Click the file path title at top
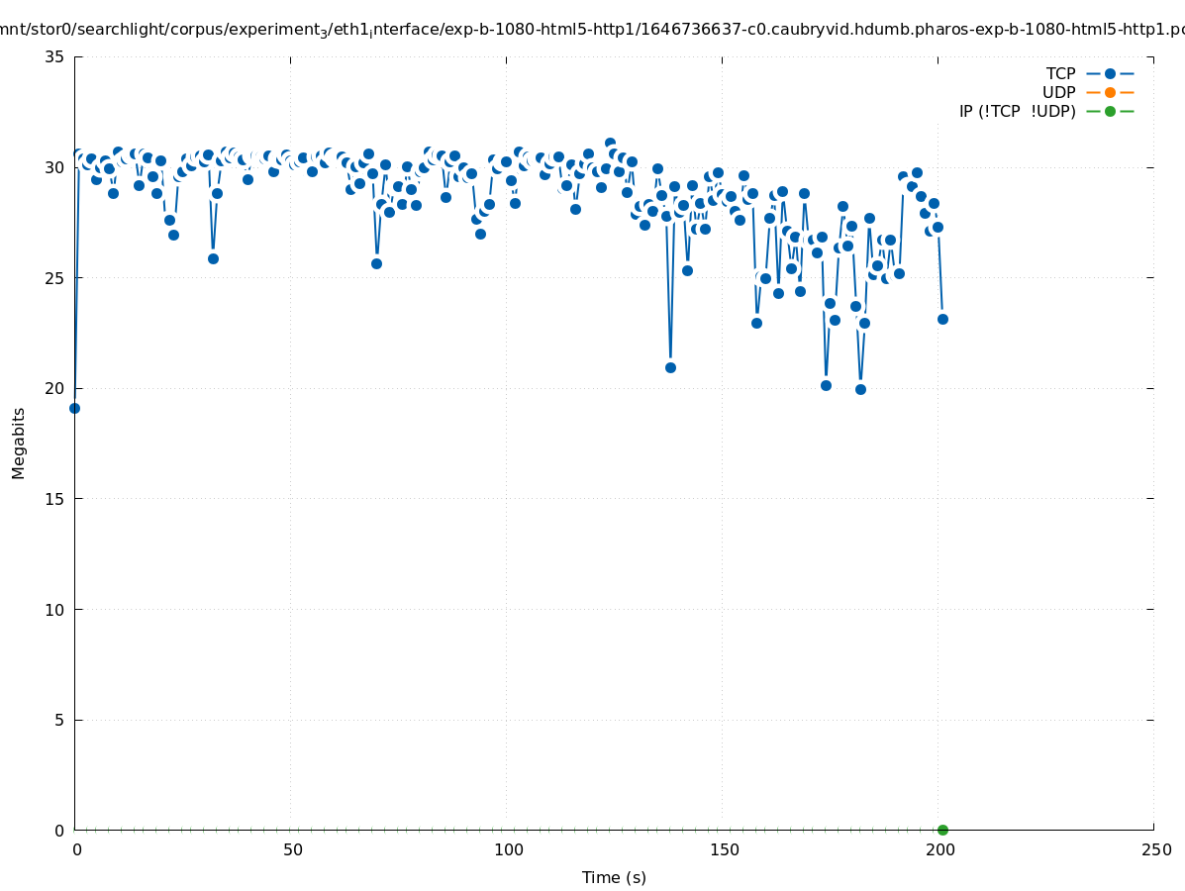The image size is (1185, 891). [592, 30]
